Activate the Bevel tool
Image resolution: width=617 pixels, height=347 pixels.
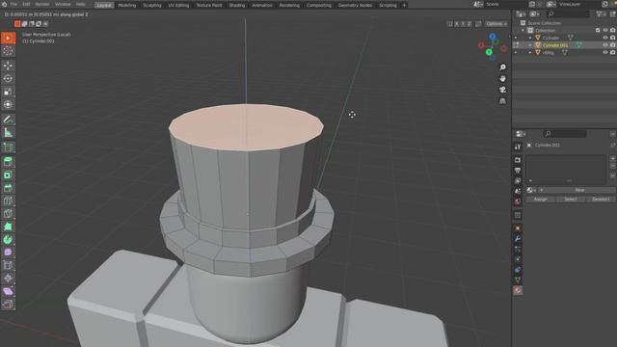(8, 188)
